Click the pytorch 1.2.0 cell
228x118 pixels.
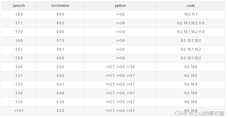point(19,93)
